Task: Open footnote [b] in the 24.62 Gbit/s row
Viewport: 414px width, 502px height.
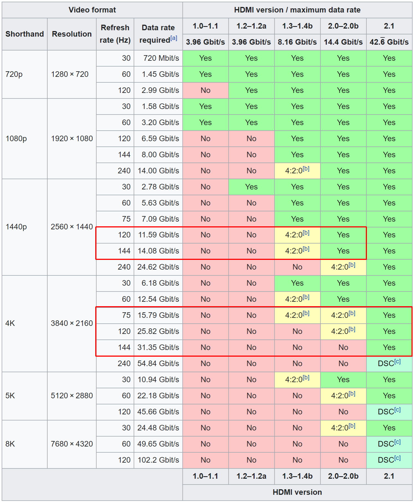Action: point(352,265)
